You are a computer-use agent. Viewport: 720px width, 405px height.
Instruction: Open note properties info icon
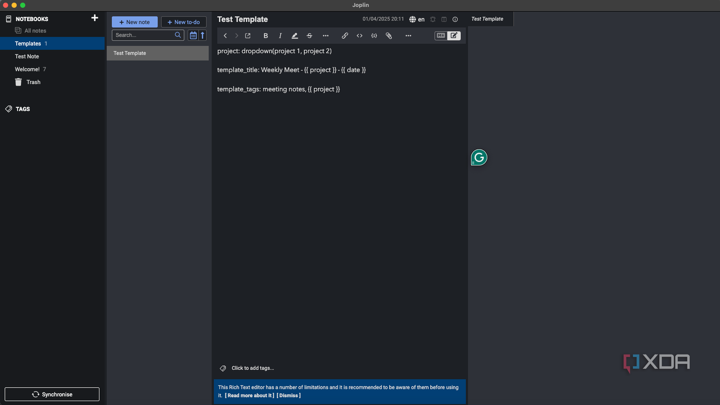(455, 20)
